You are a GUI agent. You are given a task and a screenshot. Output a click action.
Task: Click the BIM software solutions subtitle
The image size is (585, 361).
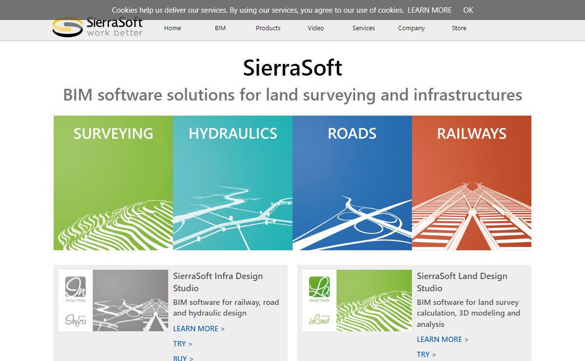[x=292, y=95]
